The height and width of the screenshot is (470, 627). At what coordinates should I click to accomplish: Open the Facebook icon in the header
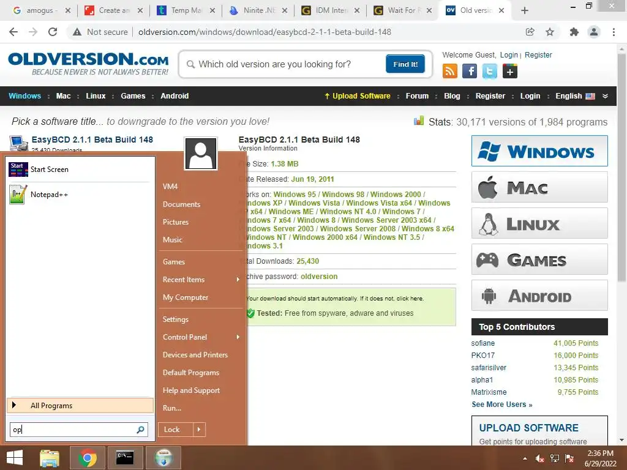[x=470, y=72]
